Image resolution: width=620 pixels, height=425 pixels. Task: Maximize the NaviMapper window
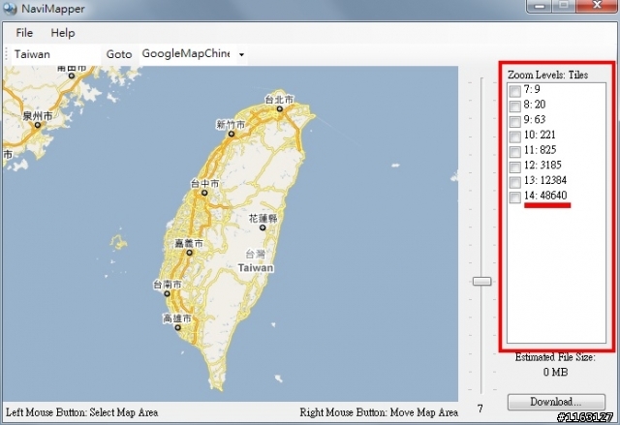(564, 6)
